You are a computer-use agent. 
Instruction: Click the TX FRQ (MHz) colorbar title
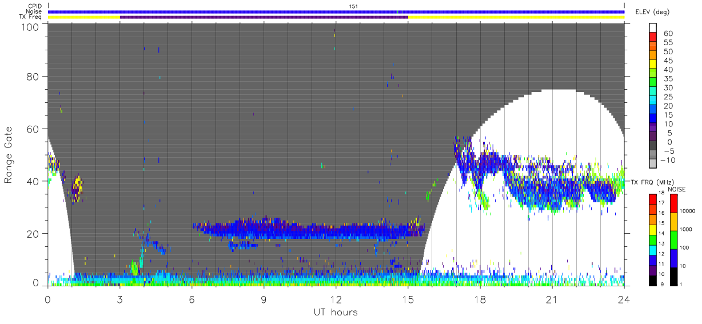click(x=653, y=182)
